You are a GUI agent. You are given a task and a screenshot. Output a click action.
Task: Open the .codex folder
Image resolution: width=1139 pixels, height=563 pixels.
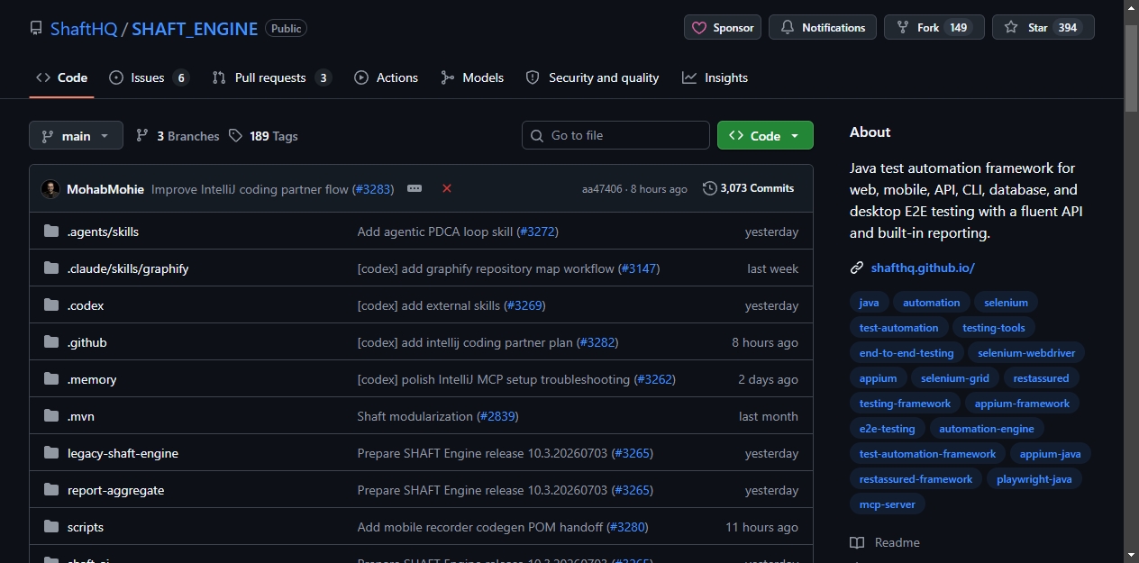click(x=86, y=305)
